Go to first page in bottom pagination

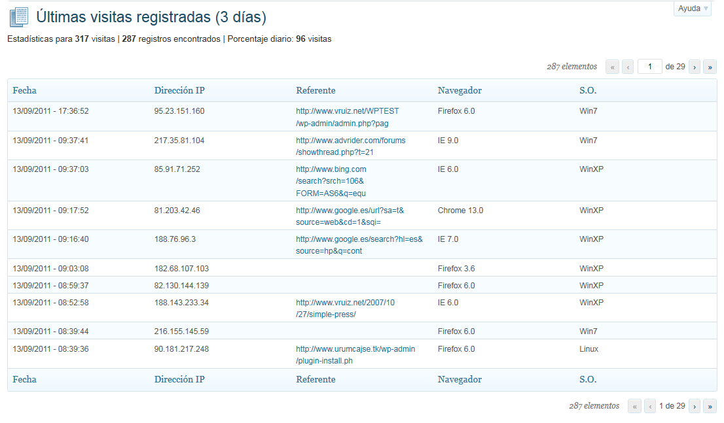point(634,406)
